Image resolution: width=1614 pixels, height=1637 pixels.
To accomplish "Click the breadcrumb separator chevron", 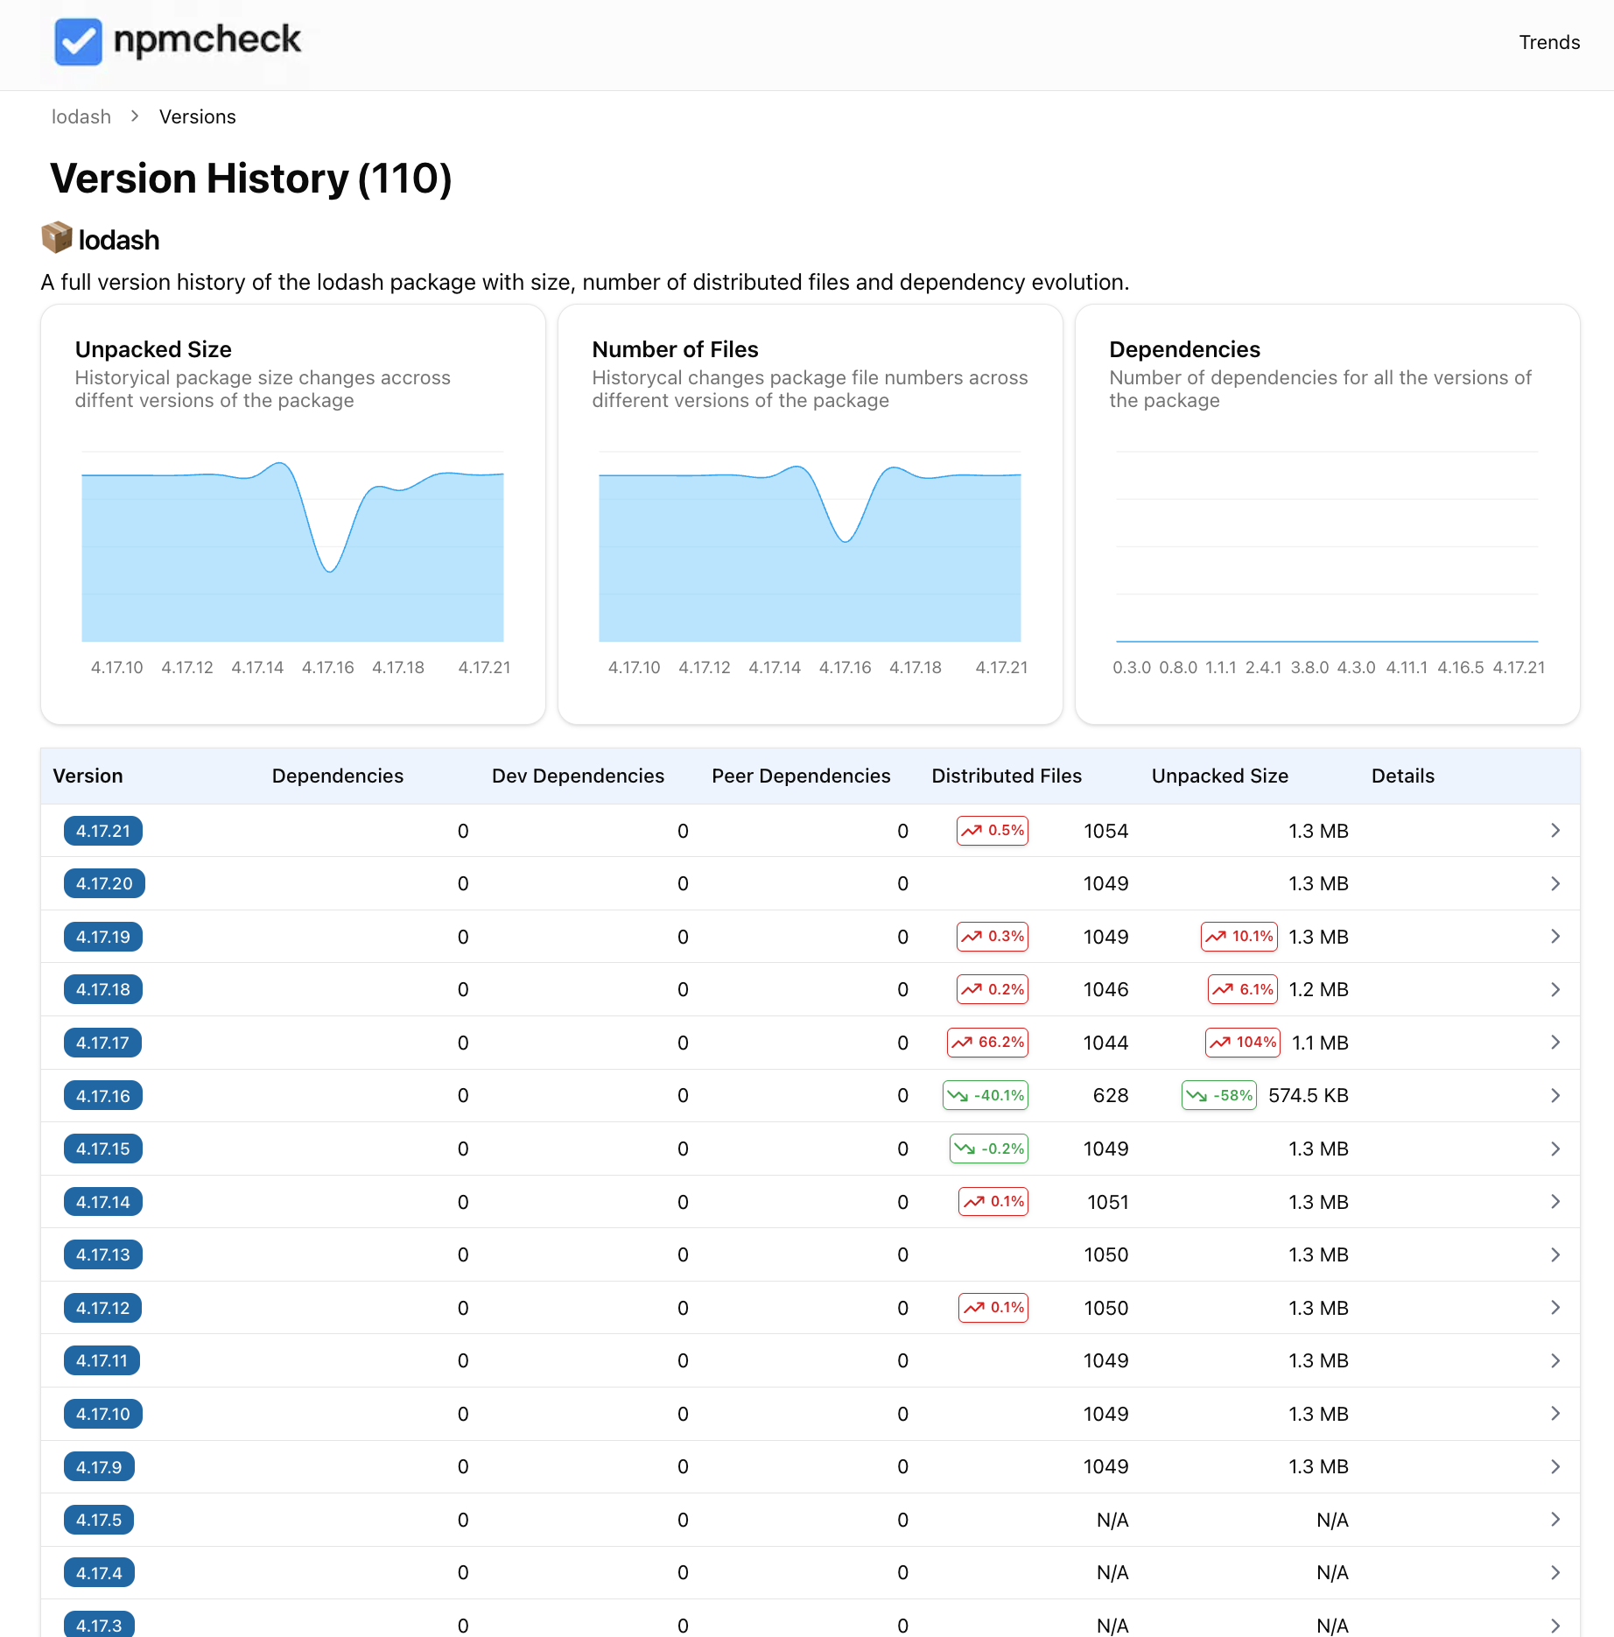I will tap(135, 116).
